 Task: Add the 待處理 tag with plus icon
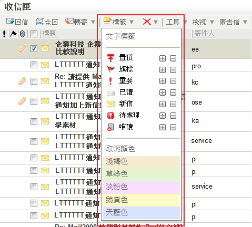pos(163,116)
